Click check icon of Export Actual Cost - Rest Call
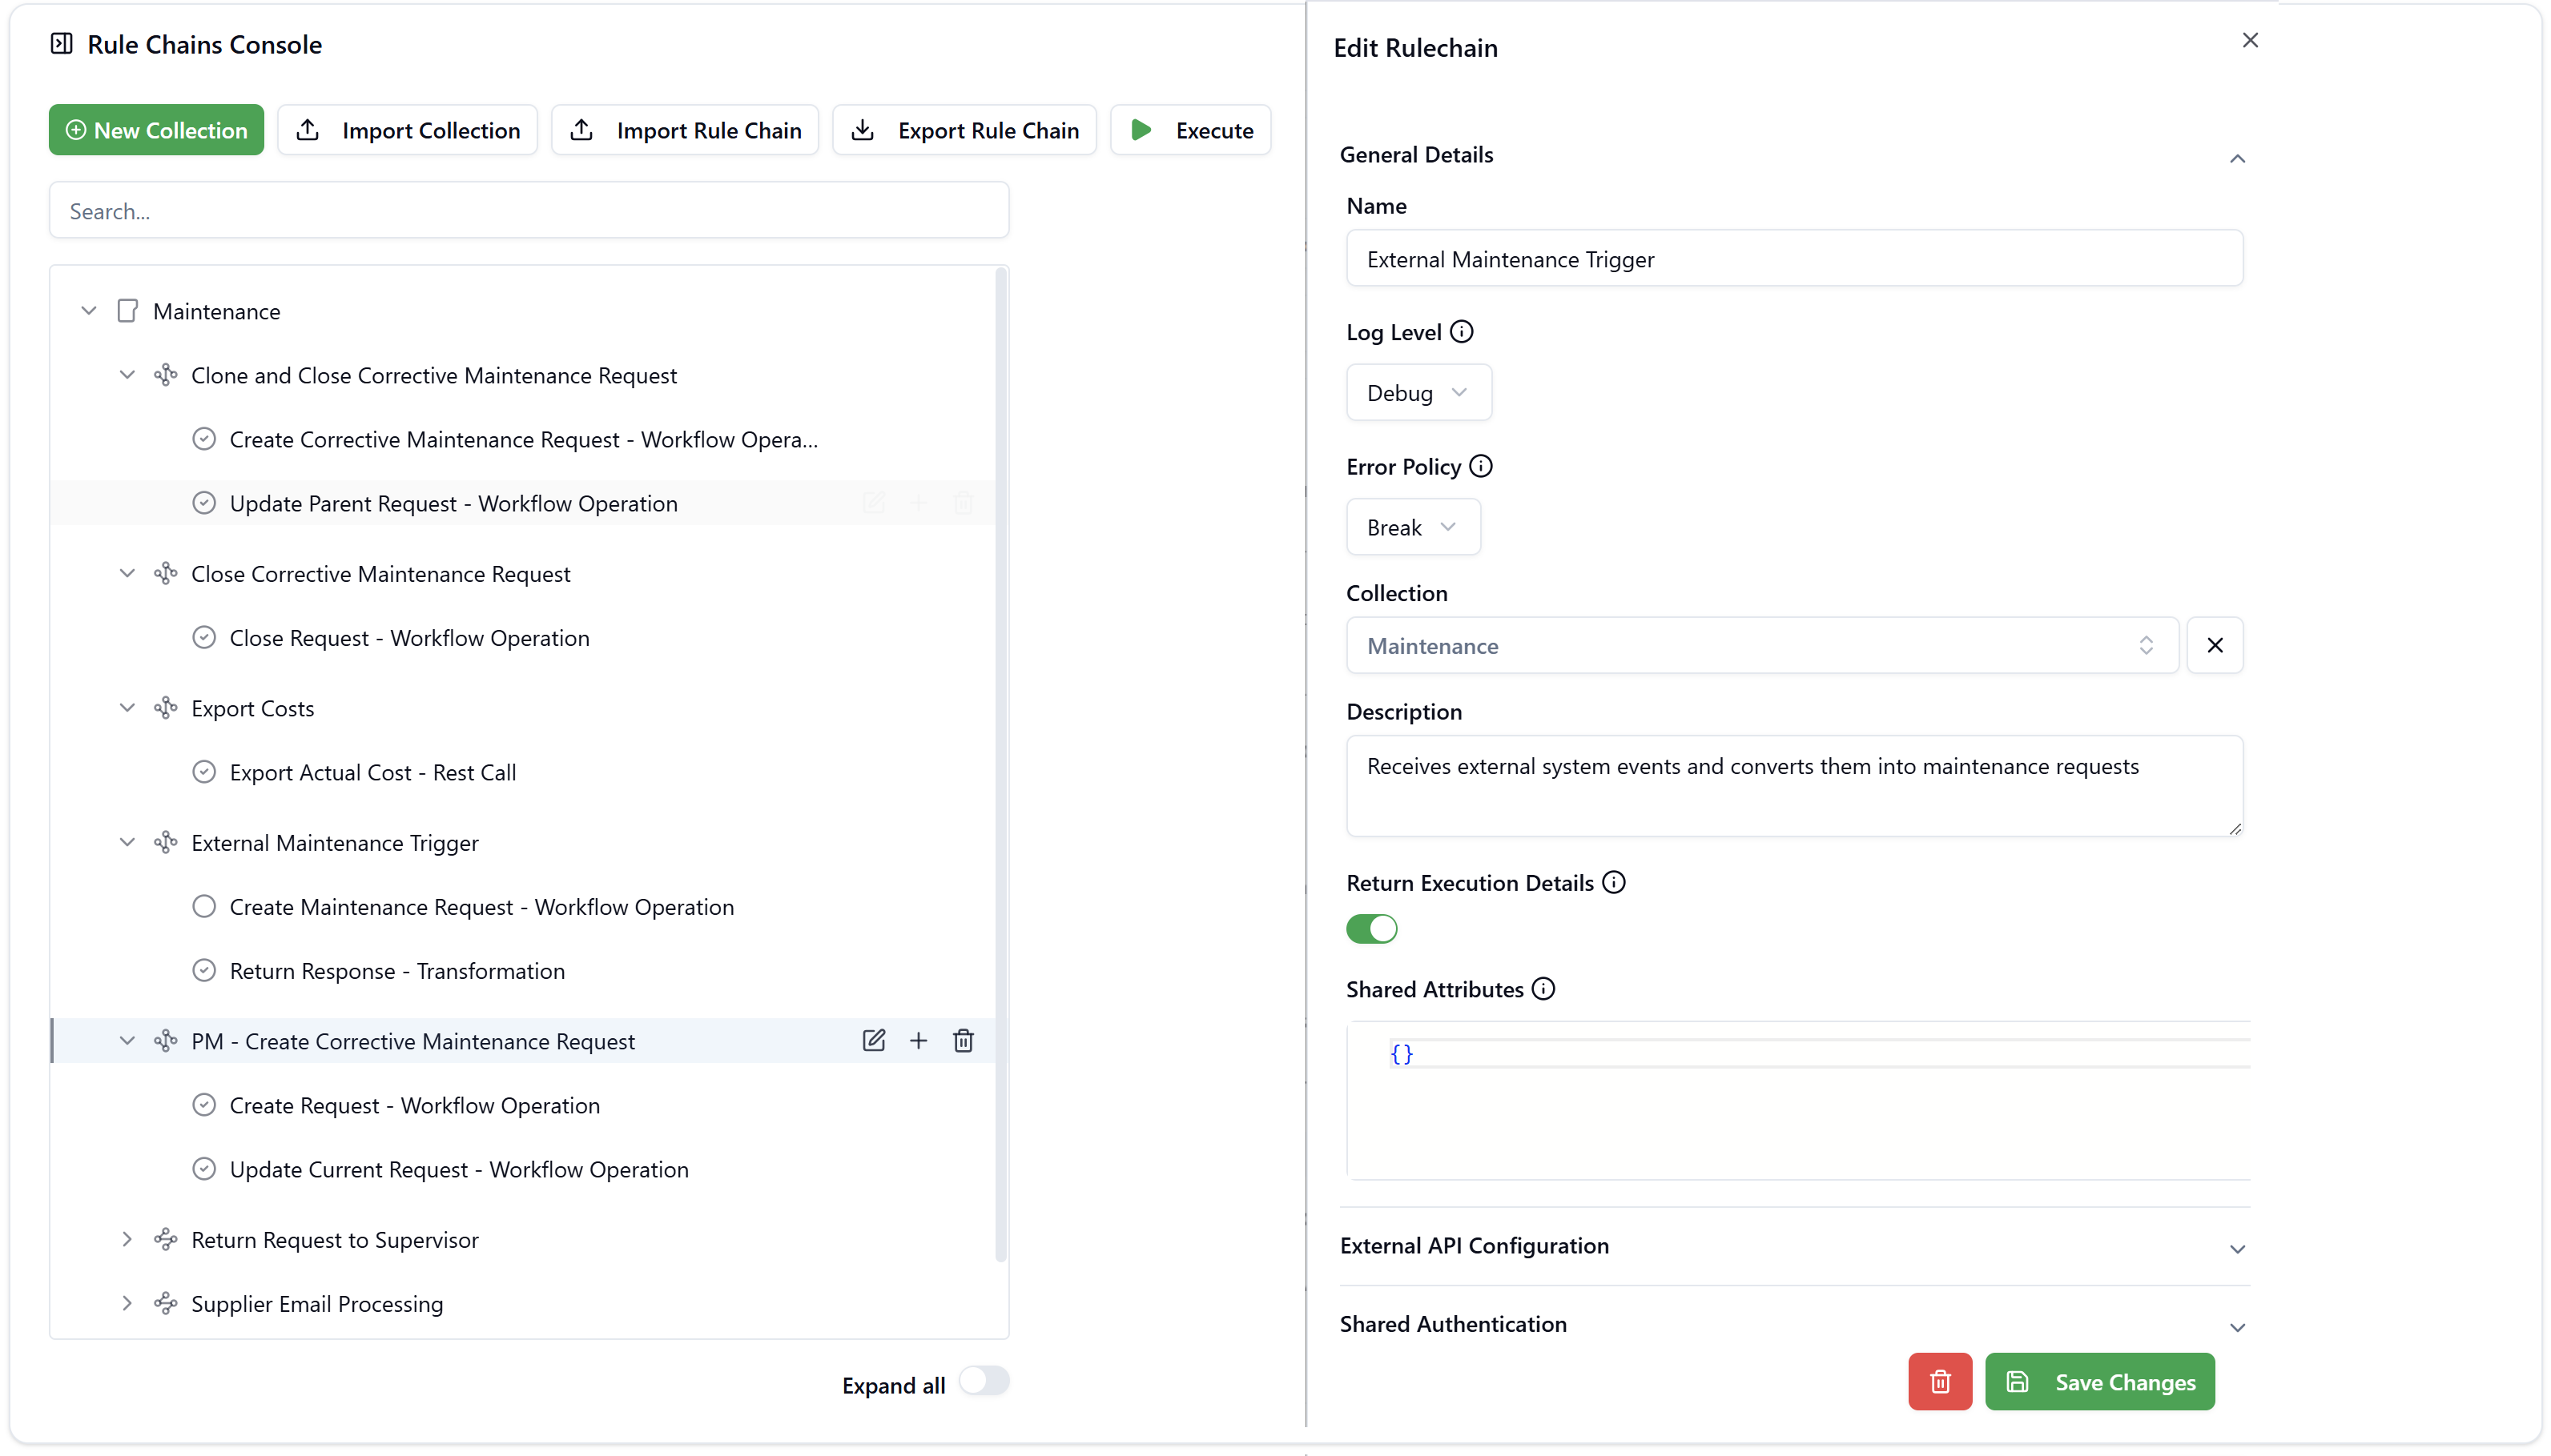Screen dimensions: 2551x1456 [204, 772]
